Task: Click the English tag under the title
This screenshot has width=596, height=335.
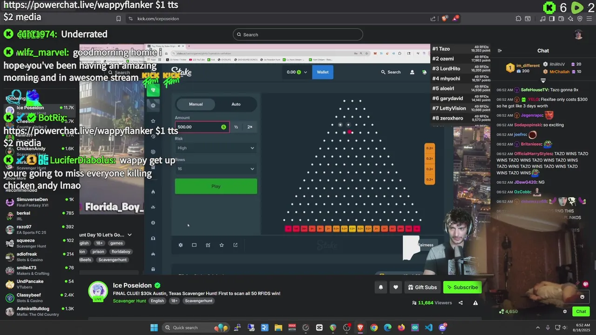Action: tap(157, 301)
